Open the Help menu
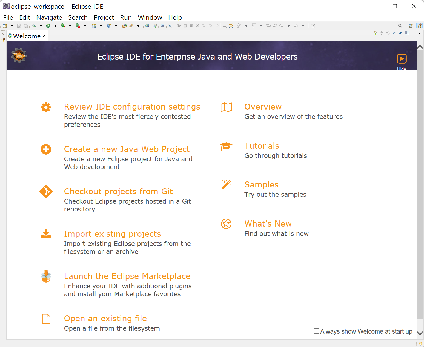Viewport: 424px width, 347px height. pyautogui.click(x=175, y=17)
